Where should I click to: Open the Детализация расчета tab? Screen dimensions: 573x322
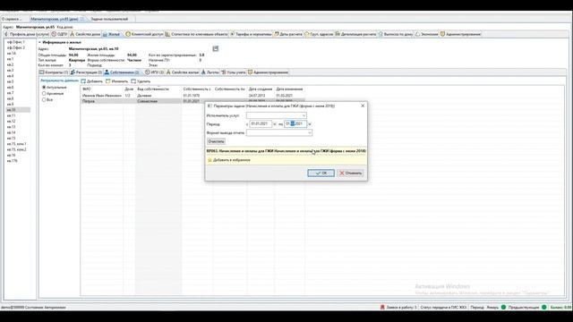tap(355, 34)
